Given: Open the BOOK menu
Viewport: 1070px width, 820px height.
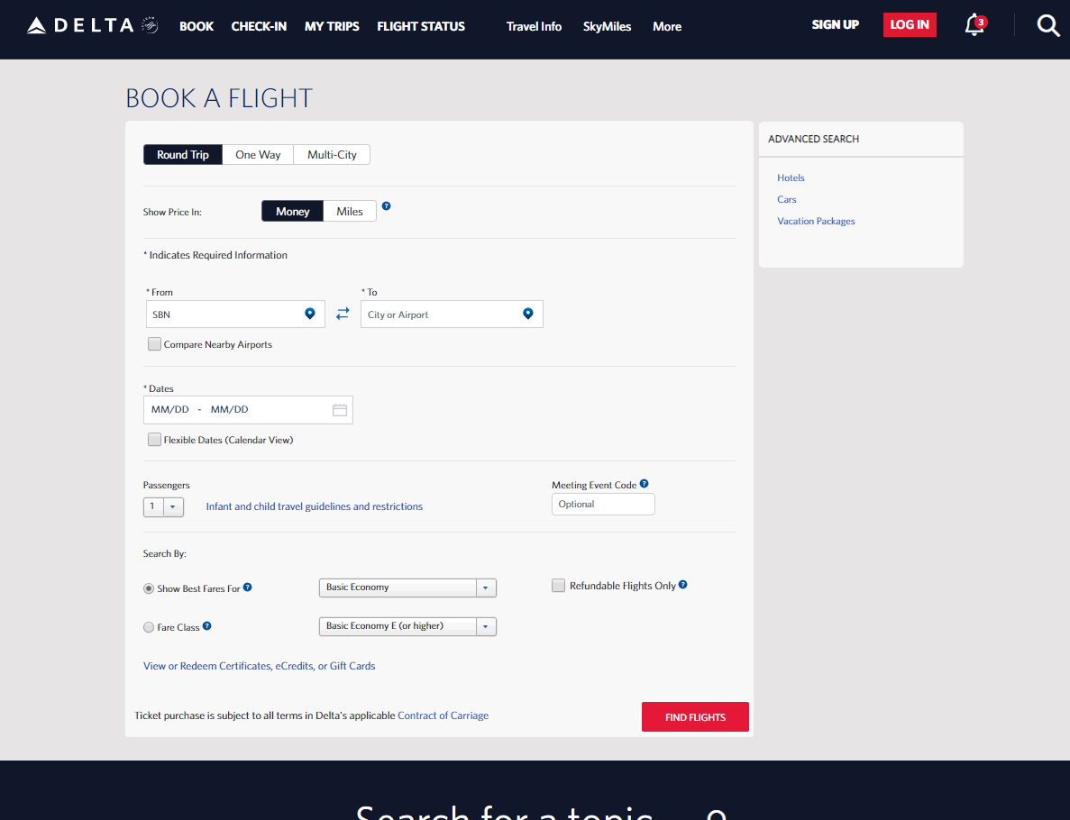Looking at the screenshot, I should [x=197, y=27].
